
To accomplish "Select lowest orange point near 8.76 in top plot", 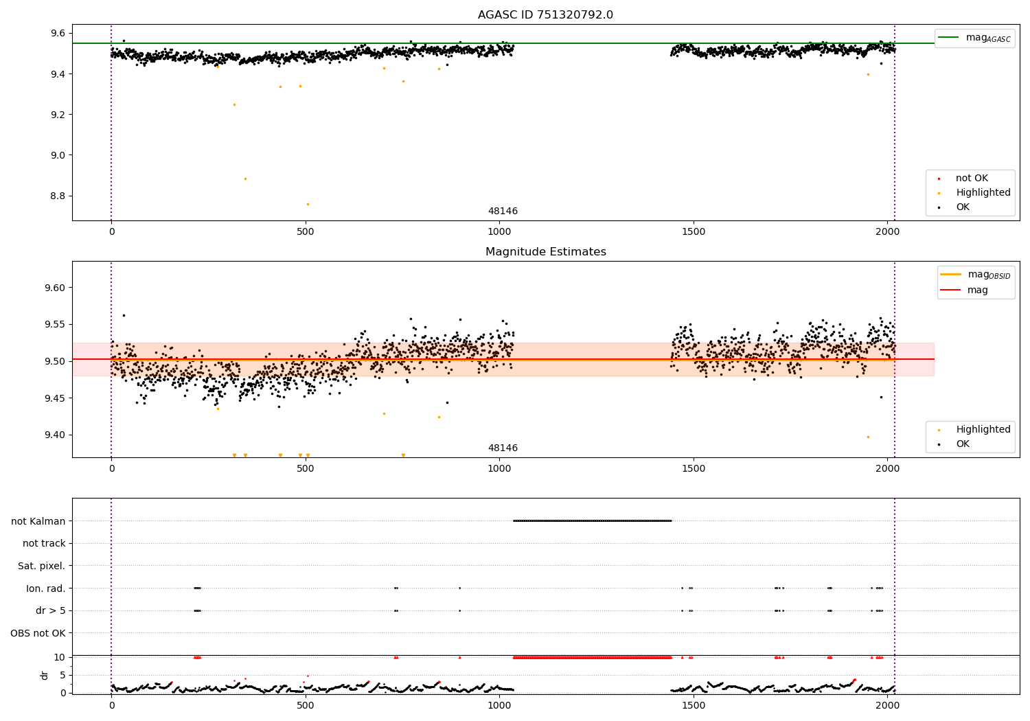I will pos(308,204).
